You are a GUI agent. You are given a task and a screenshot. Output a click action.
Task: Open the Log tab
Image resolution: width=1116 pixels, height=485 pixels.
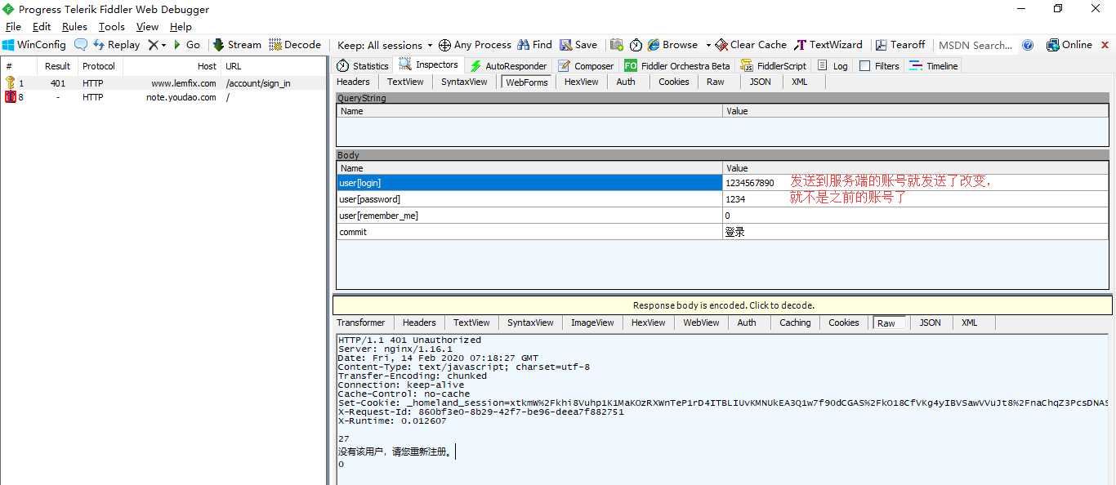point(833,66)
